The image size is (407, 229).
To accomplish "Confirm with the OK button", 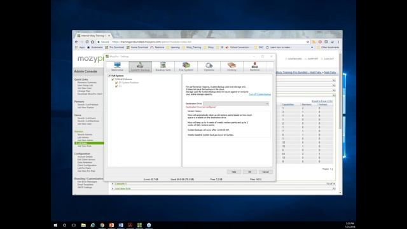I will [x=250, y=172].
